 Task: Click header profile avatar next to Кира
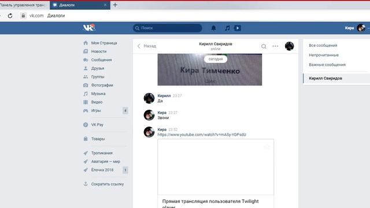tap(361, 28)
